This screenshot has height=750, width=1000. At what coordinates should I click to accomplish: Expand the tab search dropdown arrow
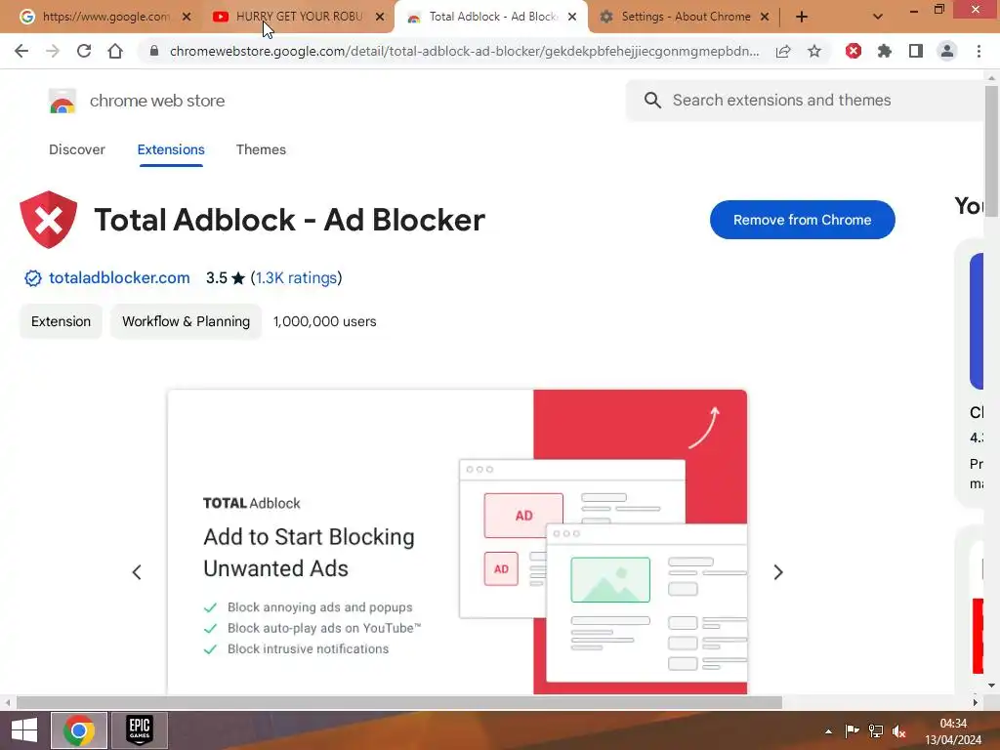pos(878,17)
